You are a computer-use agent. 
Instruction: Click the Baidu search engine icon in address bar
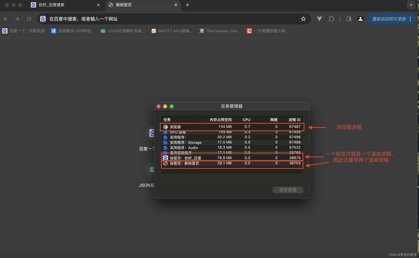(43, 19)
